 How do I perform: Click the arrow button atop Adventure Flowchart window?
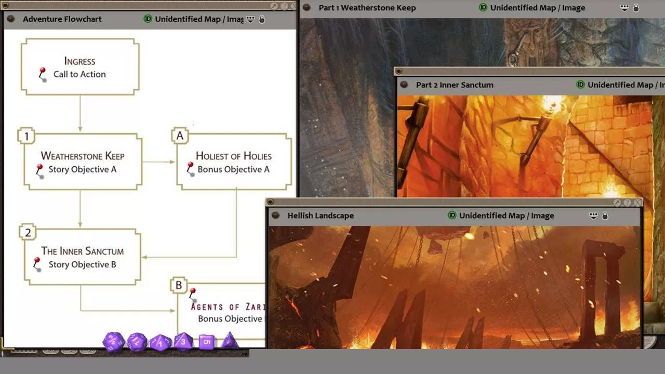pyautogui.click(x=275, y=6)
